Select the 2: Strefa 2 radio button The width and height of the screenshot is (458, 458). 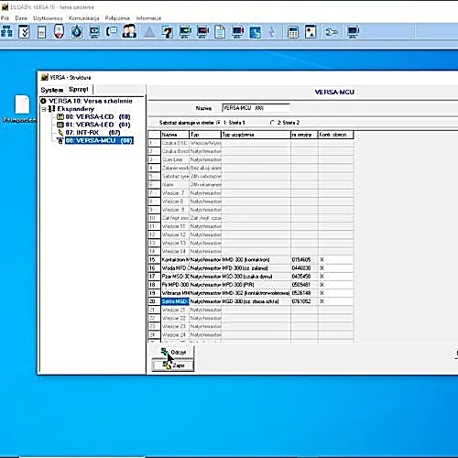click(x=273, y=123)
